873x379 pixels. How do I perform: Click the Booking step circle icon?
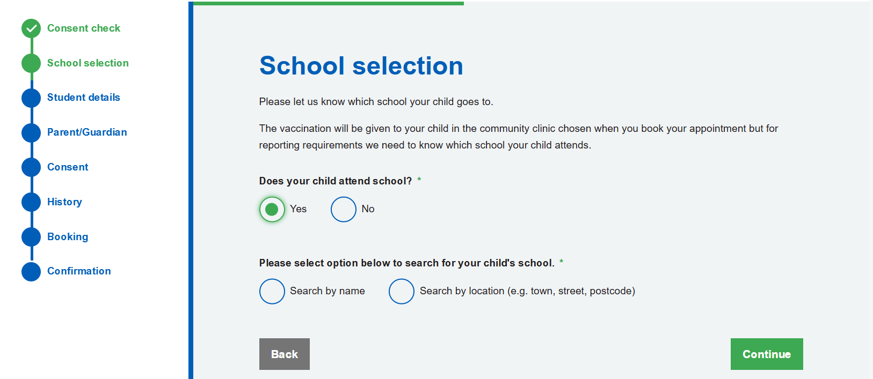click(31, 237)
